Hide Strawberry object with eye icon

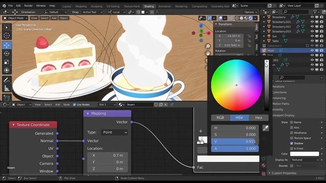pyautogui.click(x=312, y=17)
